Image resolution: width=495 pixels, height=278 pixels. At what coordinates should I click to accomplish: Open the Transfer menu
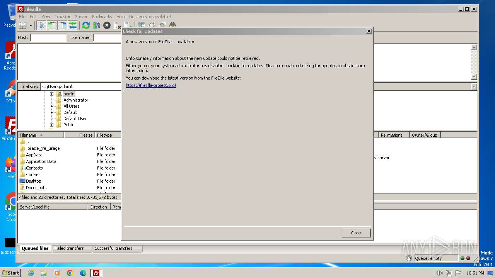pos(62,17)
